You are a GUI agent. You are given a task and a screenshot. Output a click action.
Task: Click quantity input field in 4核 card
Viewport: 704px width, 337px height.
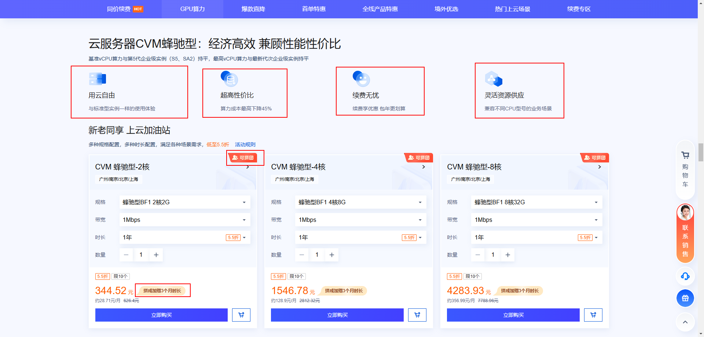click(317, 255)
